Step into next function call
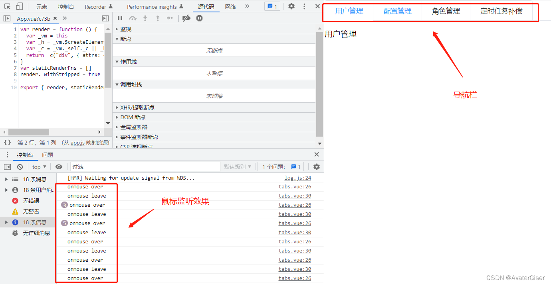The image size is (551, 284). tap(145, 18)
